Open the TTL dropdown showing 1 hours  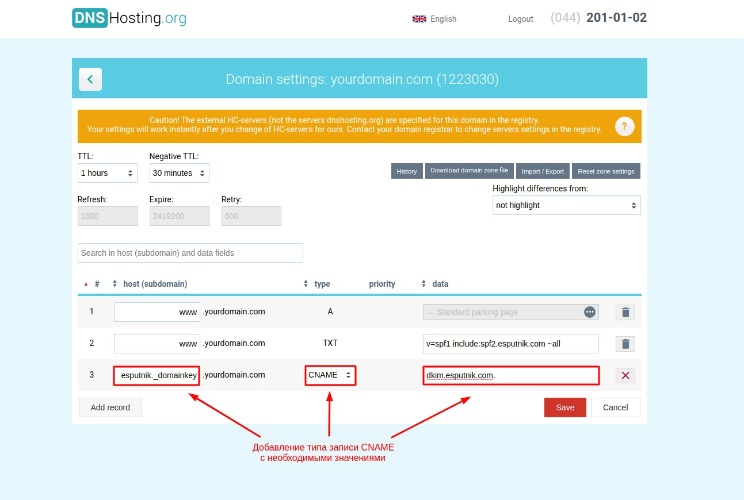click(107, 173)
